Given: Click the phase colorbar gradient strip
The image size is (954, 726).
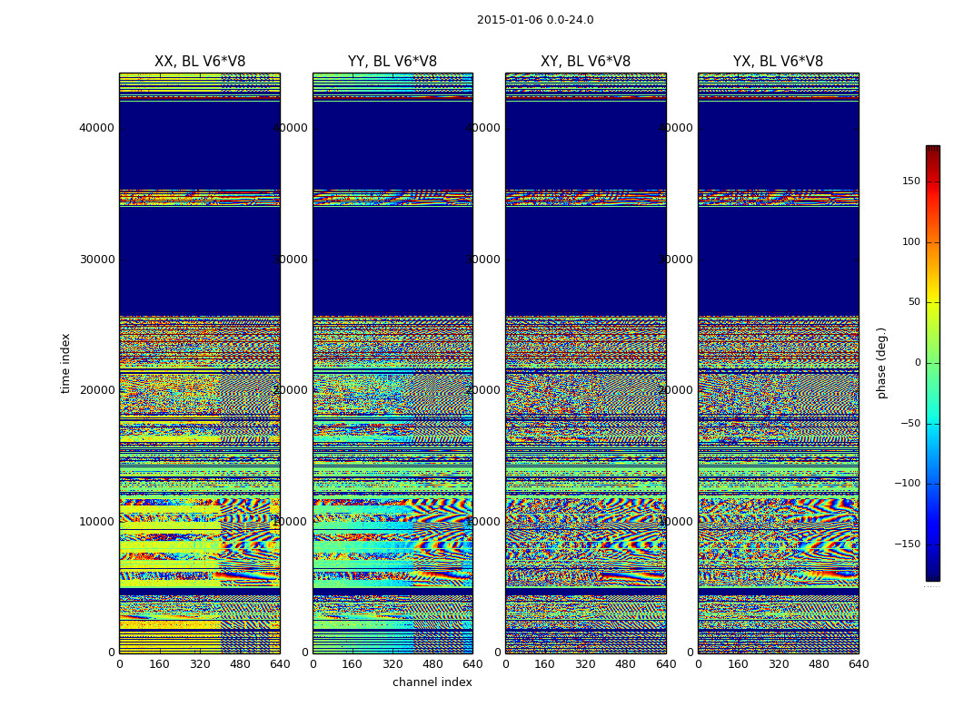Looking at the screenshot, I should pyautogui.click(x=933, y=363).
